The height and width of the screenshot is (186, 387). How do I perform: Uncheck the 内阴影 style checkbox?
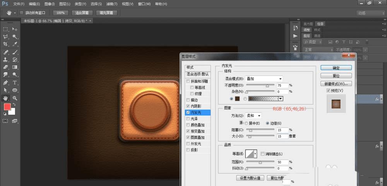188,106
